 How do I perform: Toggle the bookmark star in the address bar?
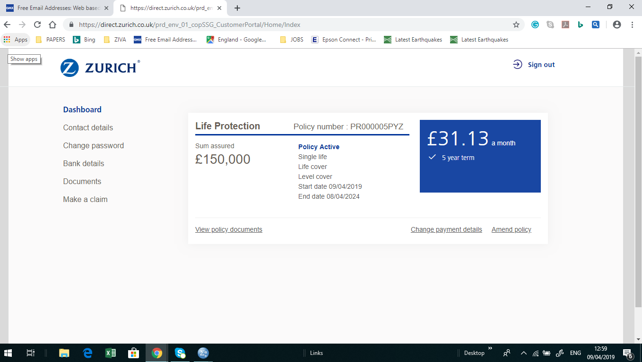[x=516, y=24]
